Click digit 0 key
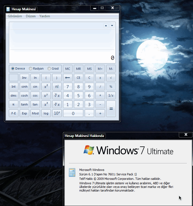The width and height of the screenshot is (193, 206). click(73, 113)
